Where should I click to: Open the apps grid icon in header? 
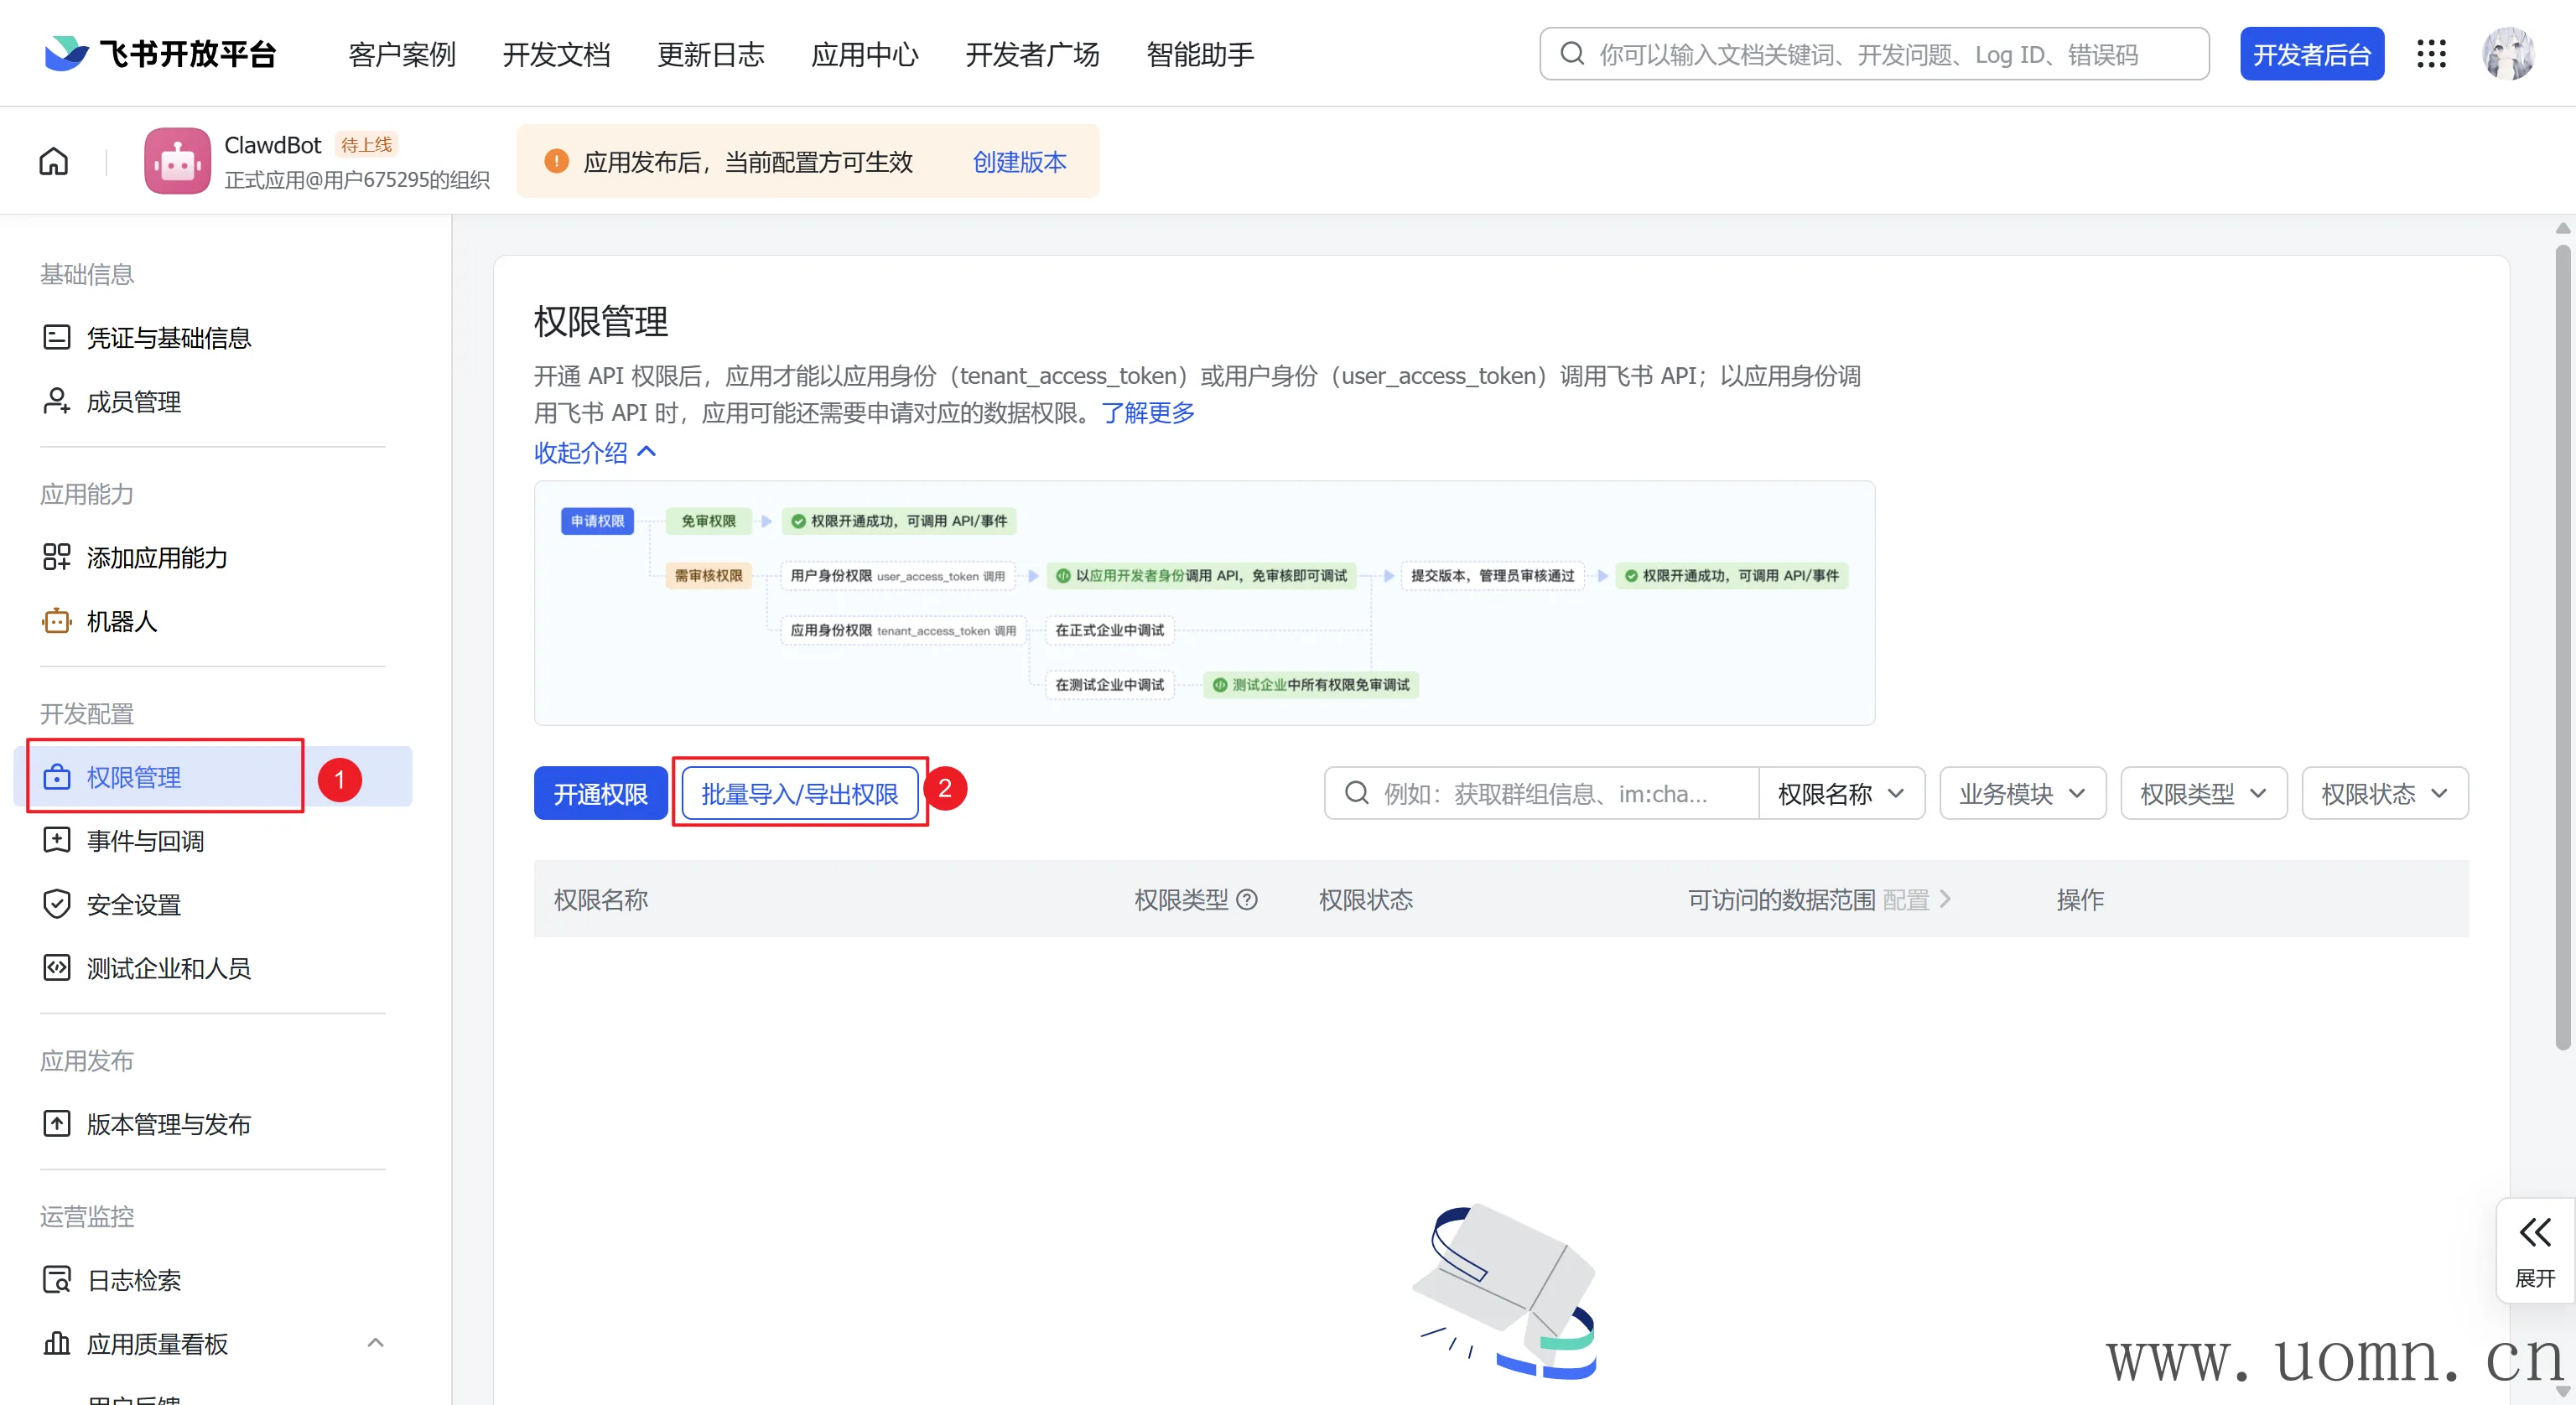click(x=2431, y=54)
